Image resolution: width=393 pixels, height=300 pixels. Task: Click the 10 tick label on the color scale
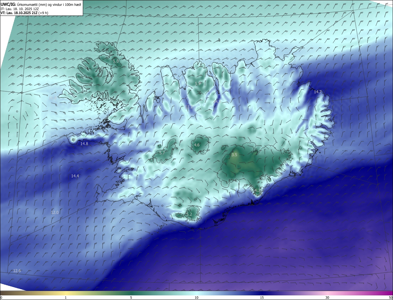[196, 298]
